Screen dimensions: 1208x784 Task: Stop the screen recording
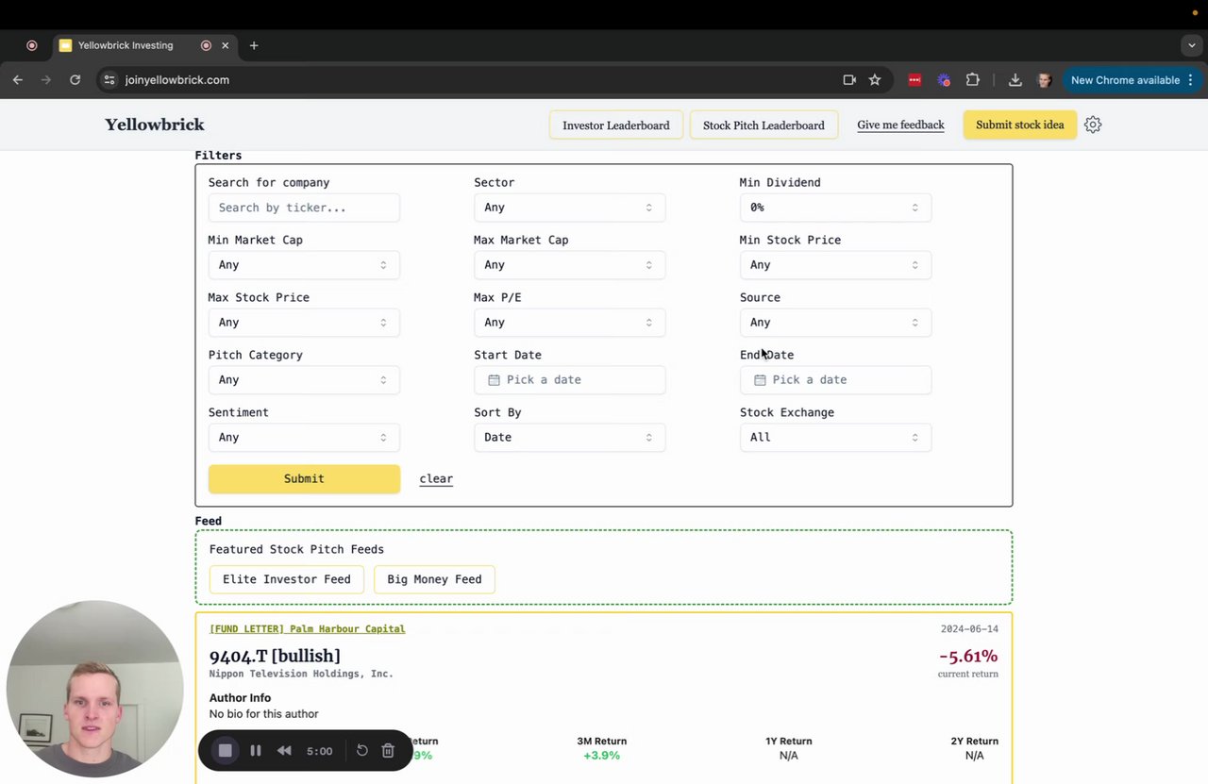pyautogui.click(x=226, y=751)
